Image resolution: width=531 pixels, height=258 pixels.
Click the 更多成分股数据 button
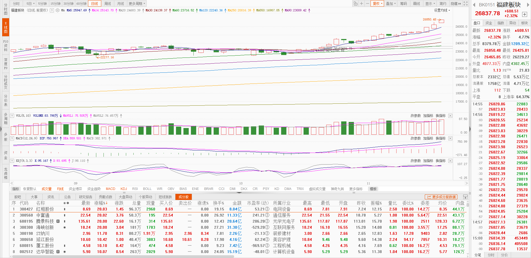441,197
